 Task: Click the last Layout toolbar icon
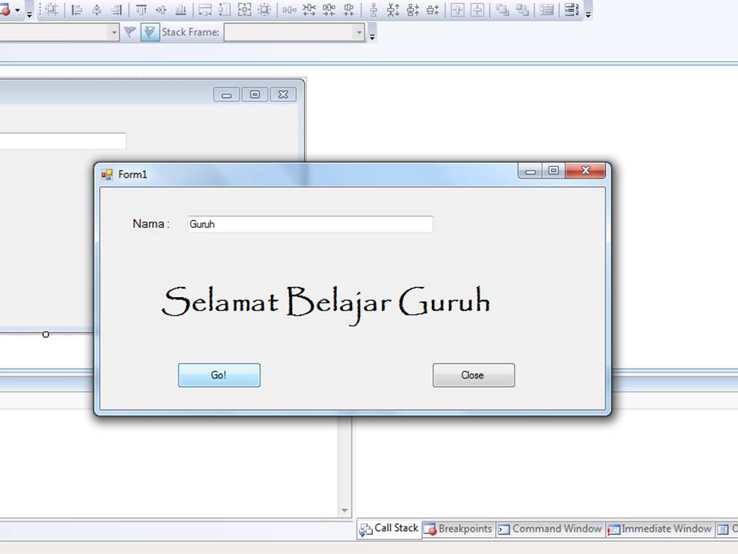[571, 9]
